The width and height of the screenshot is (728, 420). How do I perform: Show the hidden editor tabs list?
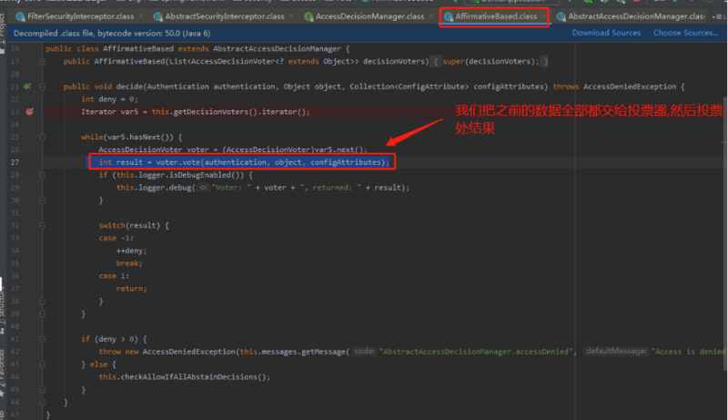[x=717, y=16]
